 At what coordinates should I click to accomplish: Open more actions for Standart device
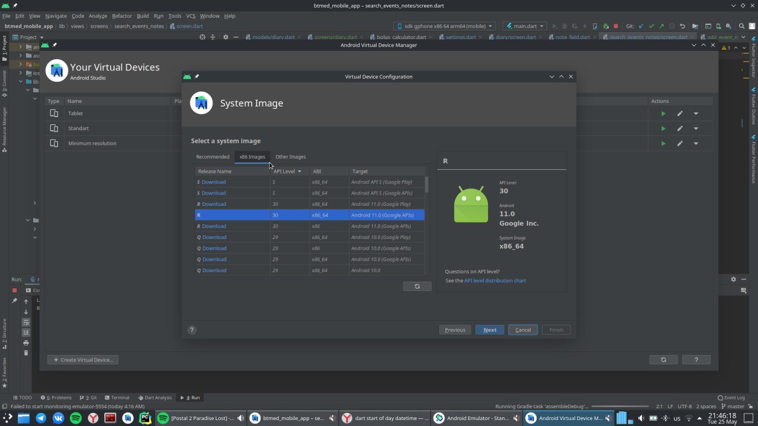coord(696,128)
